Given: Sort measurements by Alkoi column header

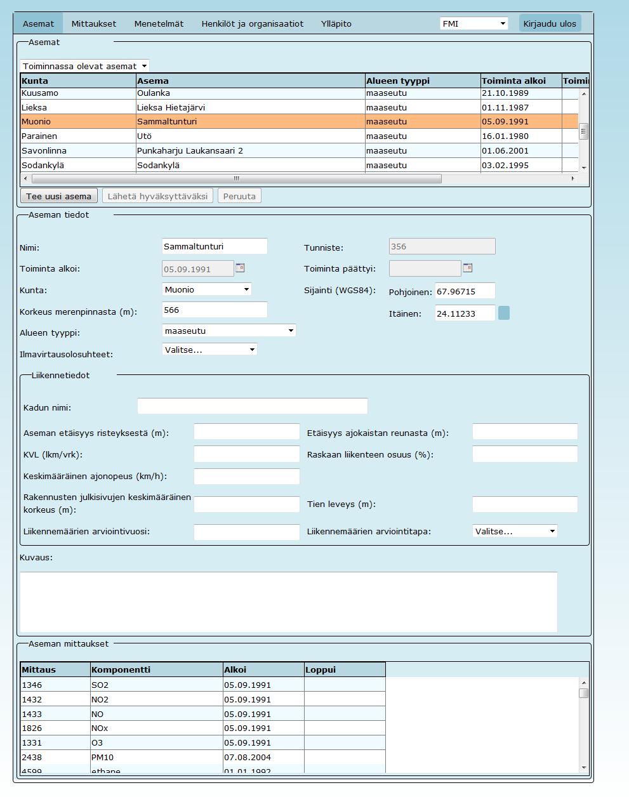Looking at the screenshot, I should tap(263, 669).
